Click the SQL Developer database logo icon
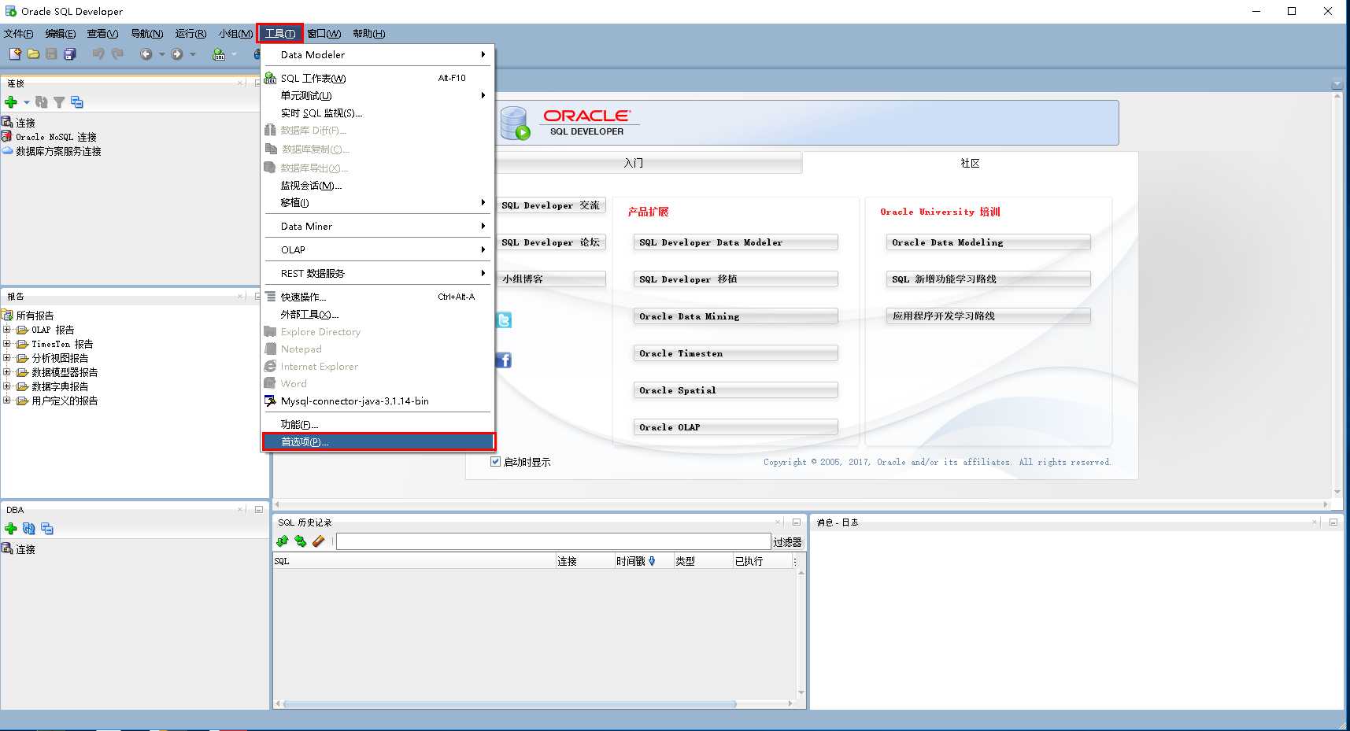 click(516, 123)
